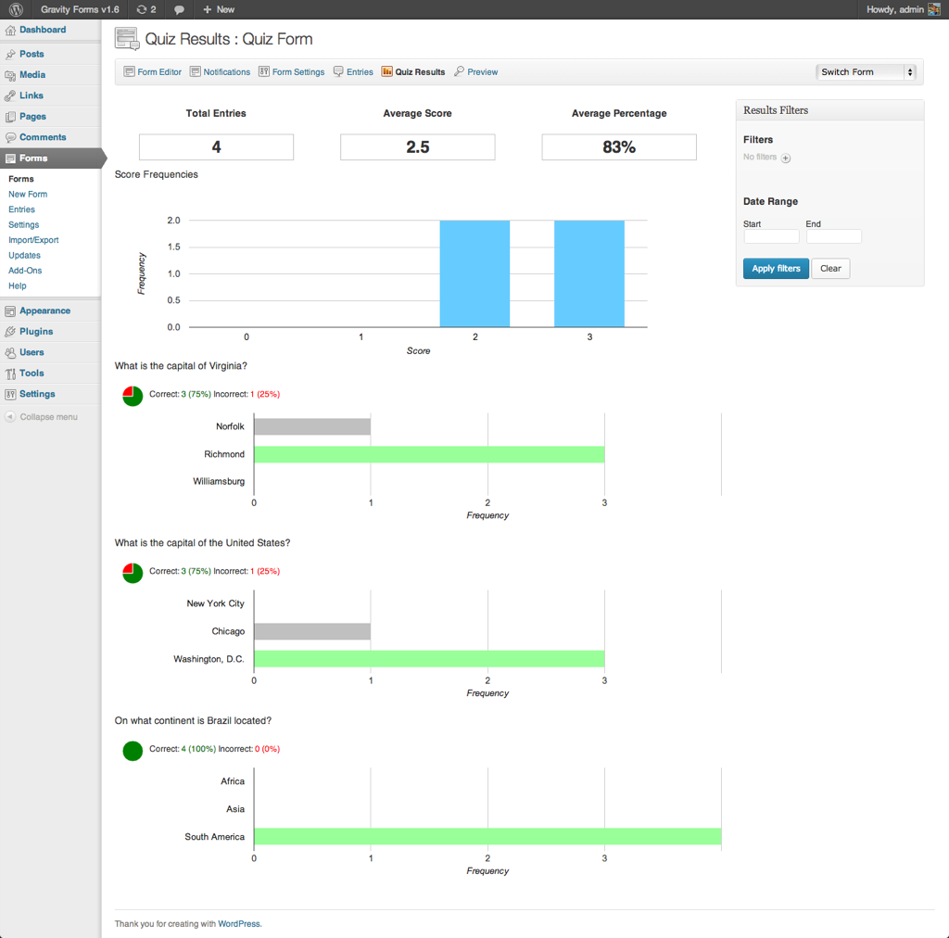Click the Entries icon in form toolbar
Screen dimensions: 949x938
pos(338,71)
